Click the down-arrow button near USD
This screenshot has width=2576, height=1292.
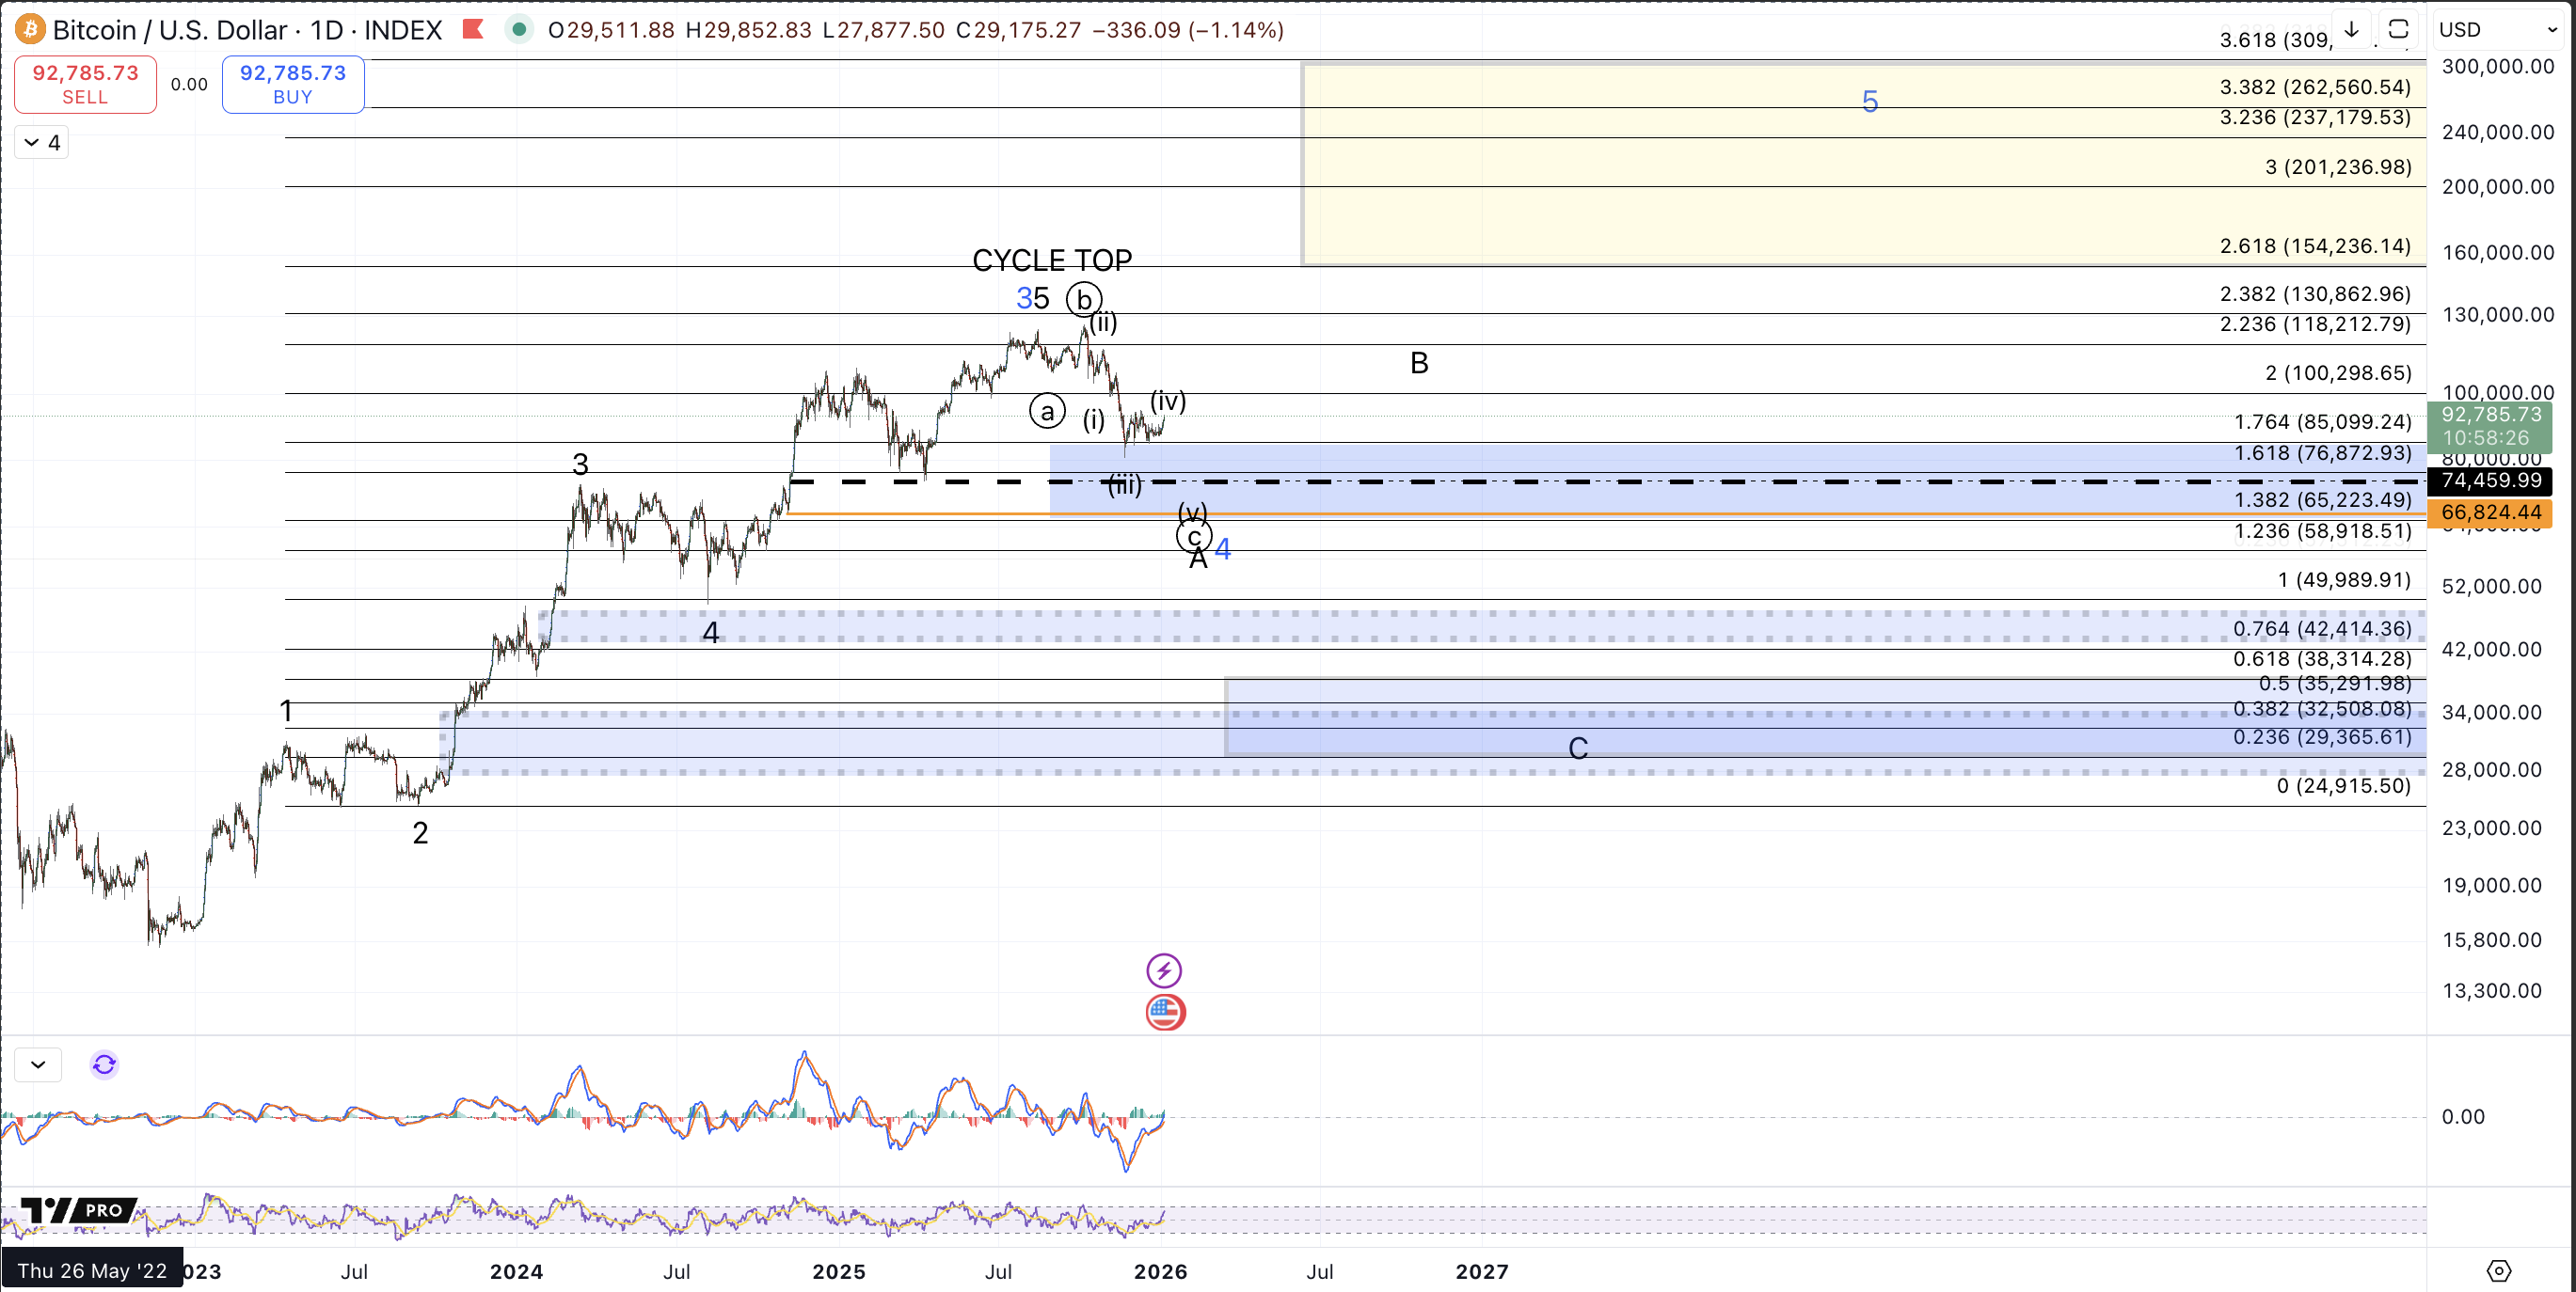click(x=2352, y=30)
